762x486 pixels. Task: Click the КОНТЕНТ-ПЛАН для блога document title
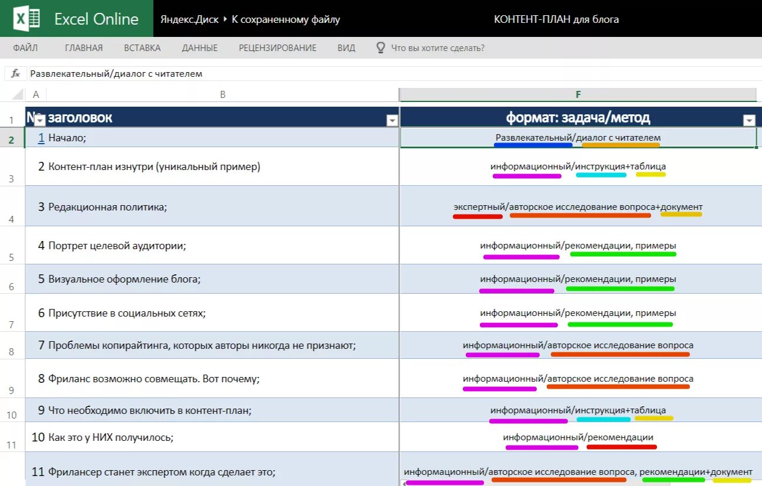point(556,19)
